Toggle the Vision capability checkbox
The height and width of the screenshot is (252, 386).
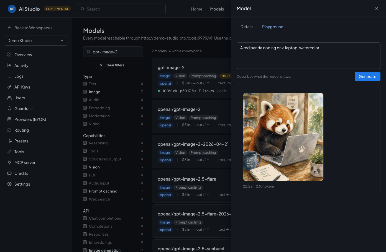point(85,167)
